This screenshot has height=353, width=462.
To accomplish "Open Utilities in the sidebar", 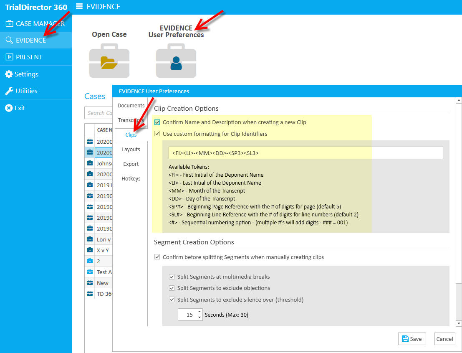I will [35, 91].
